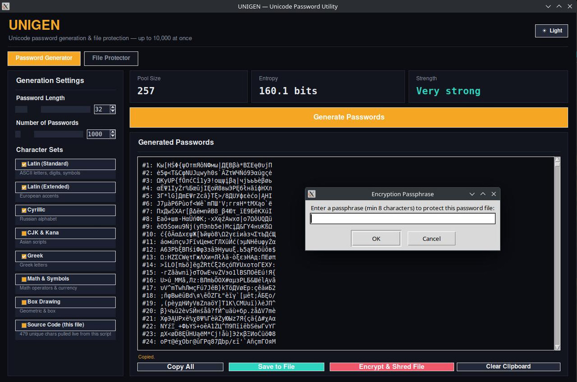
Task: Confirm passphrase dialog with OK
Action: click(376, 239)
